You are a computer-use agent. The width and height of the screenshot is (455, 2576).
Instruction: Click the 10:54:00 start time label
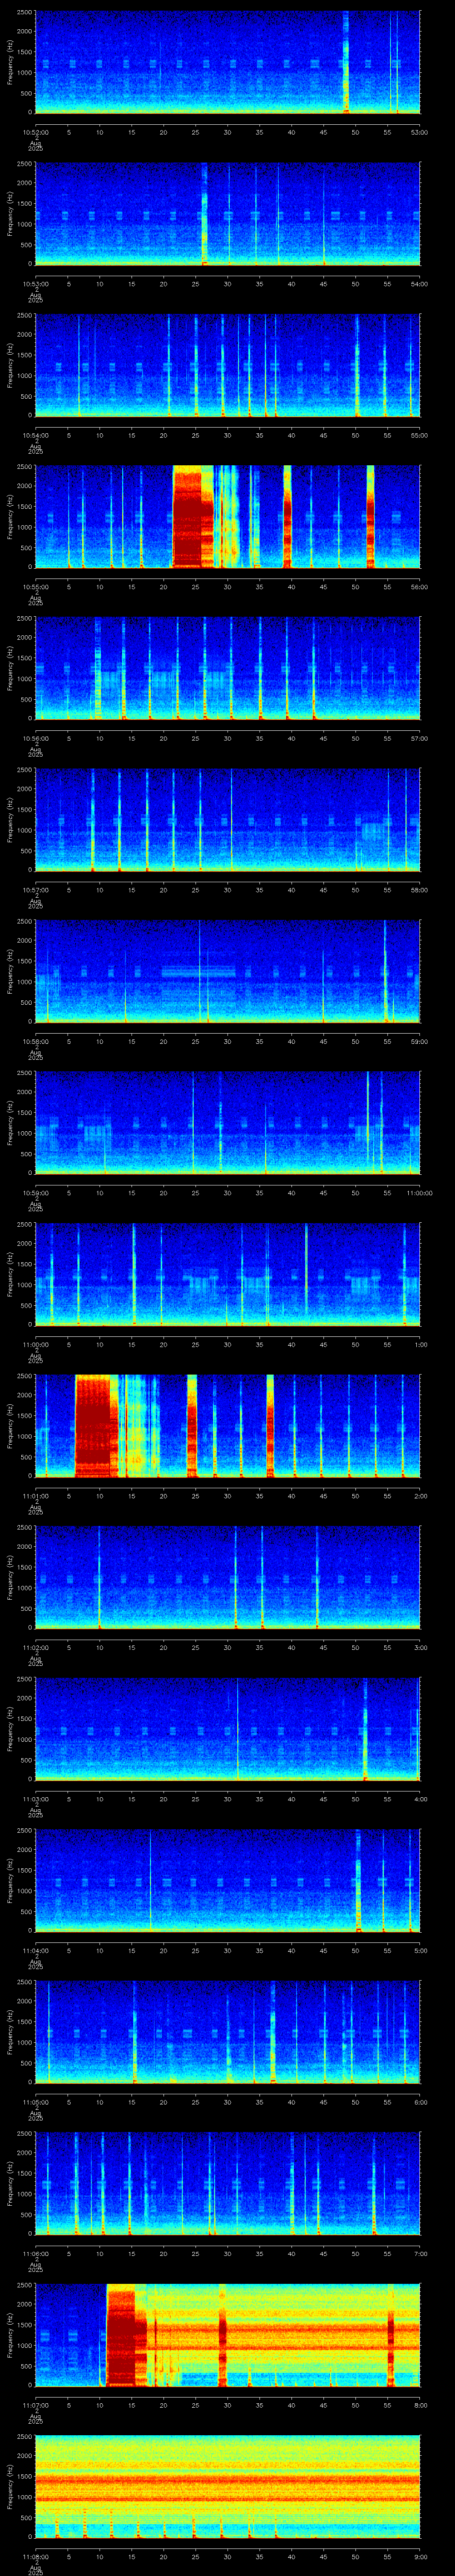(x=36, y=435)
